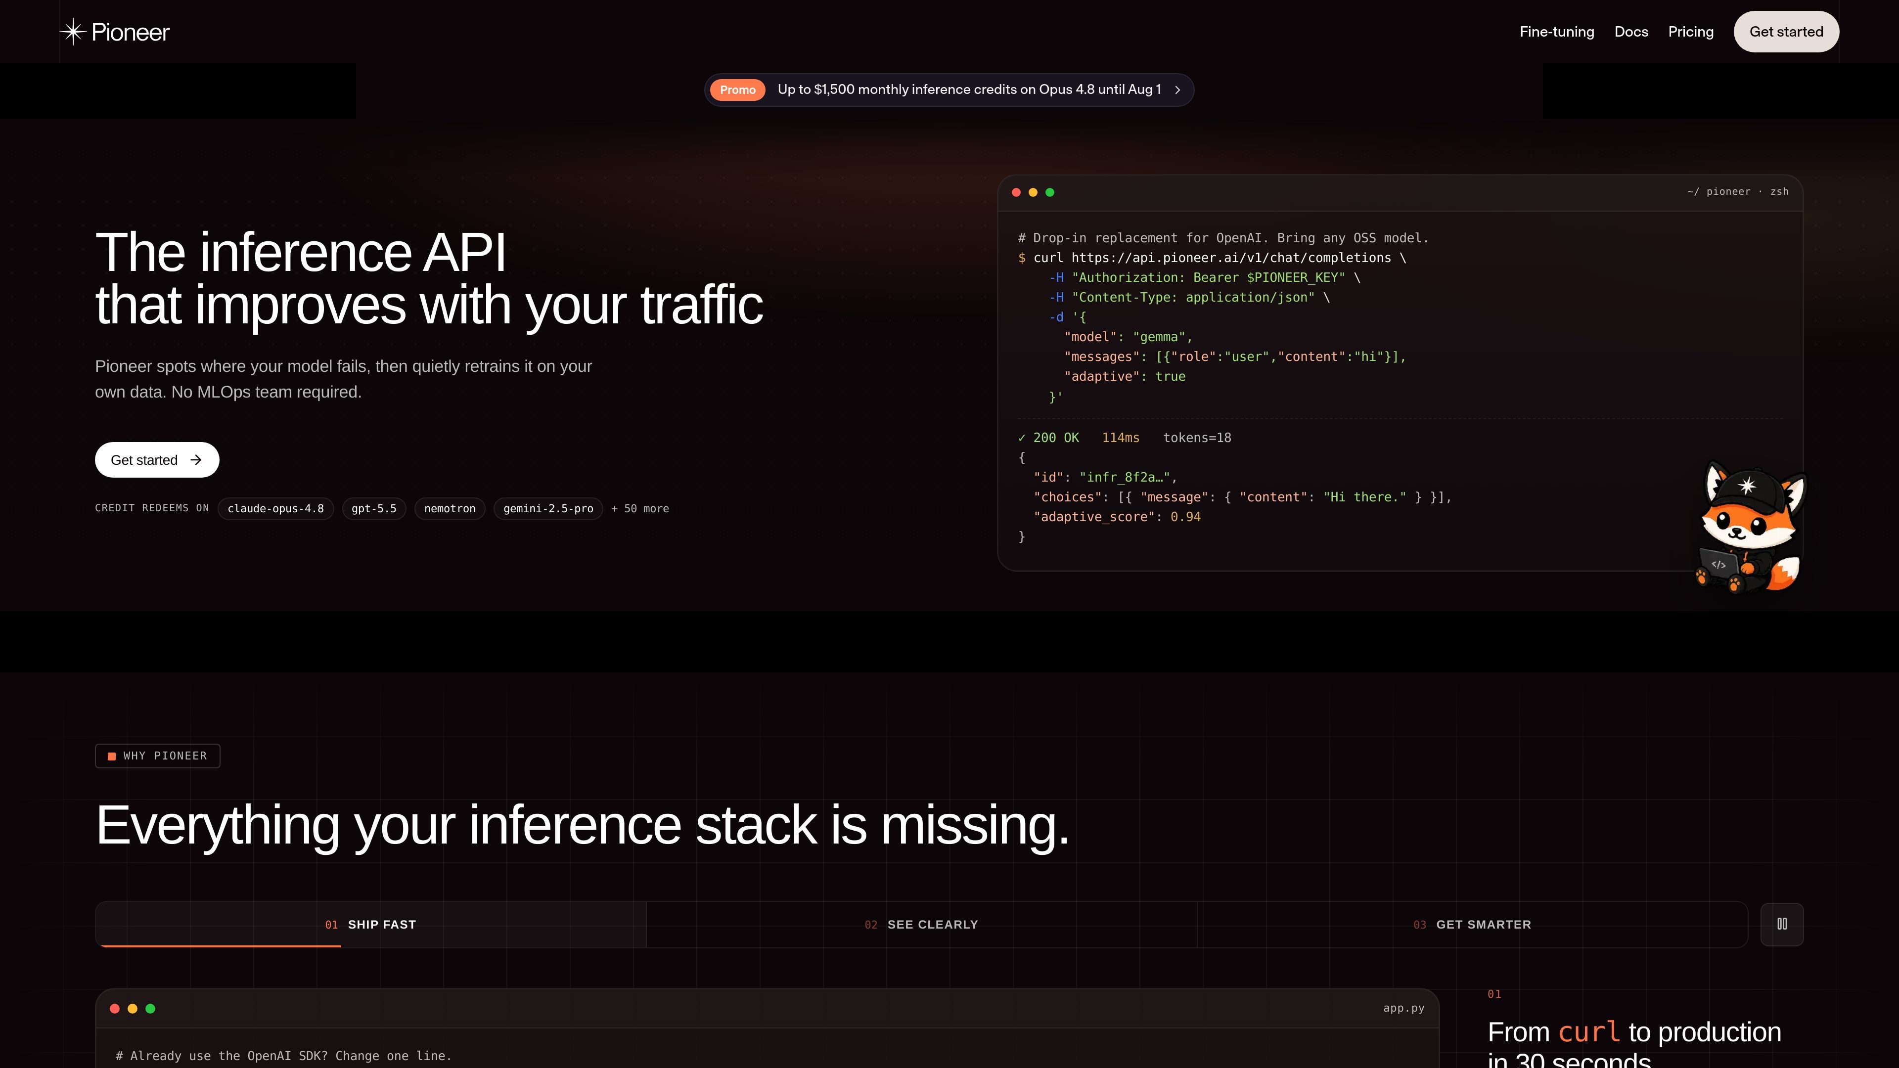Click the "app.py" file name label
The width and height of the screenshot is (1899, 1068).
(1403, 1008)
